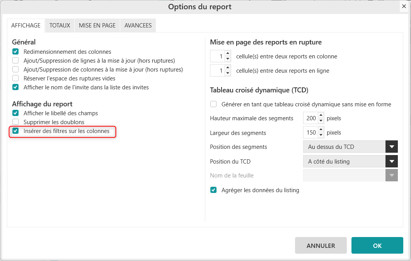Open Nom de la feuille dropdown
This screenshot has height=261, width=411.
coord(391,176)
